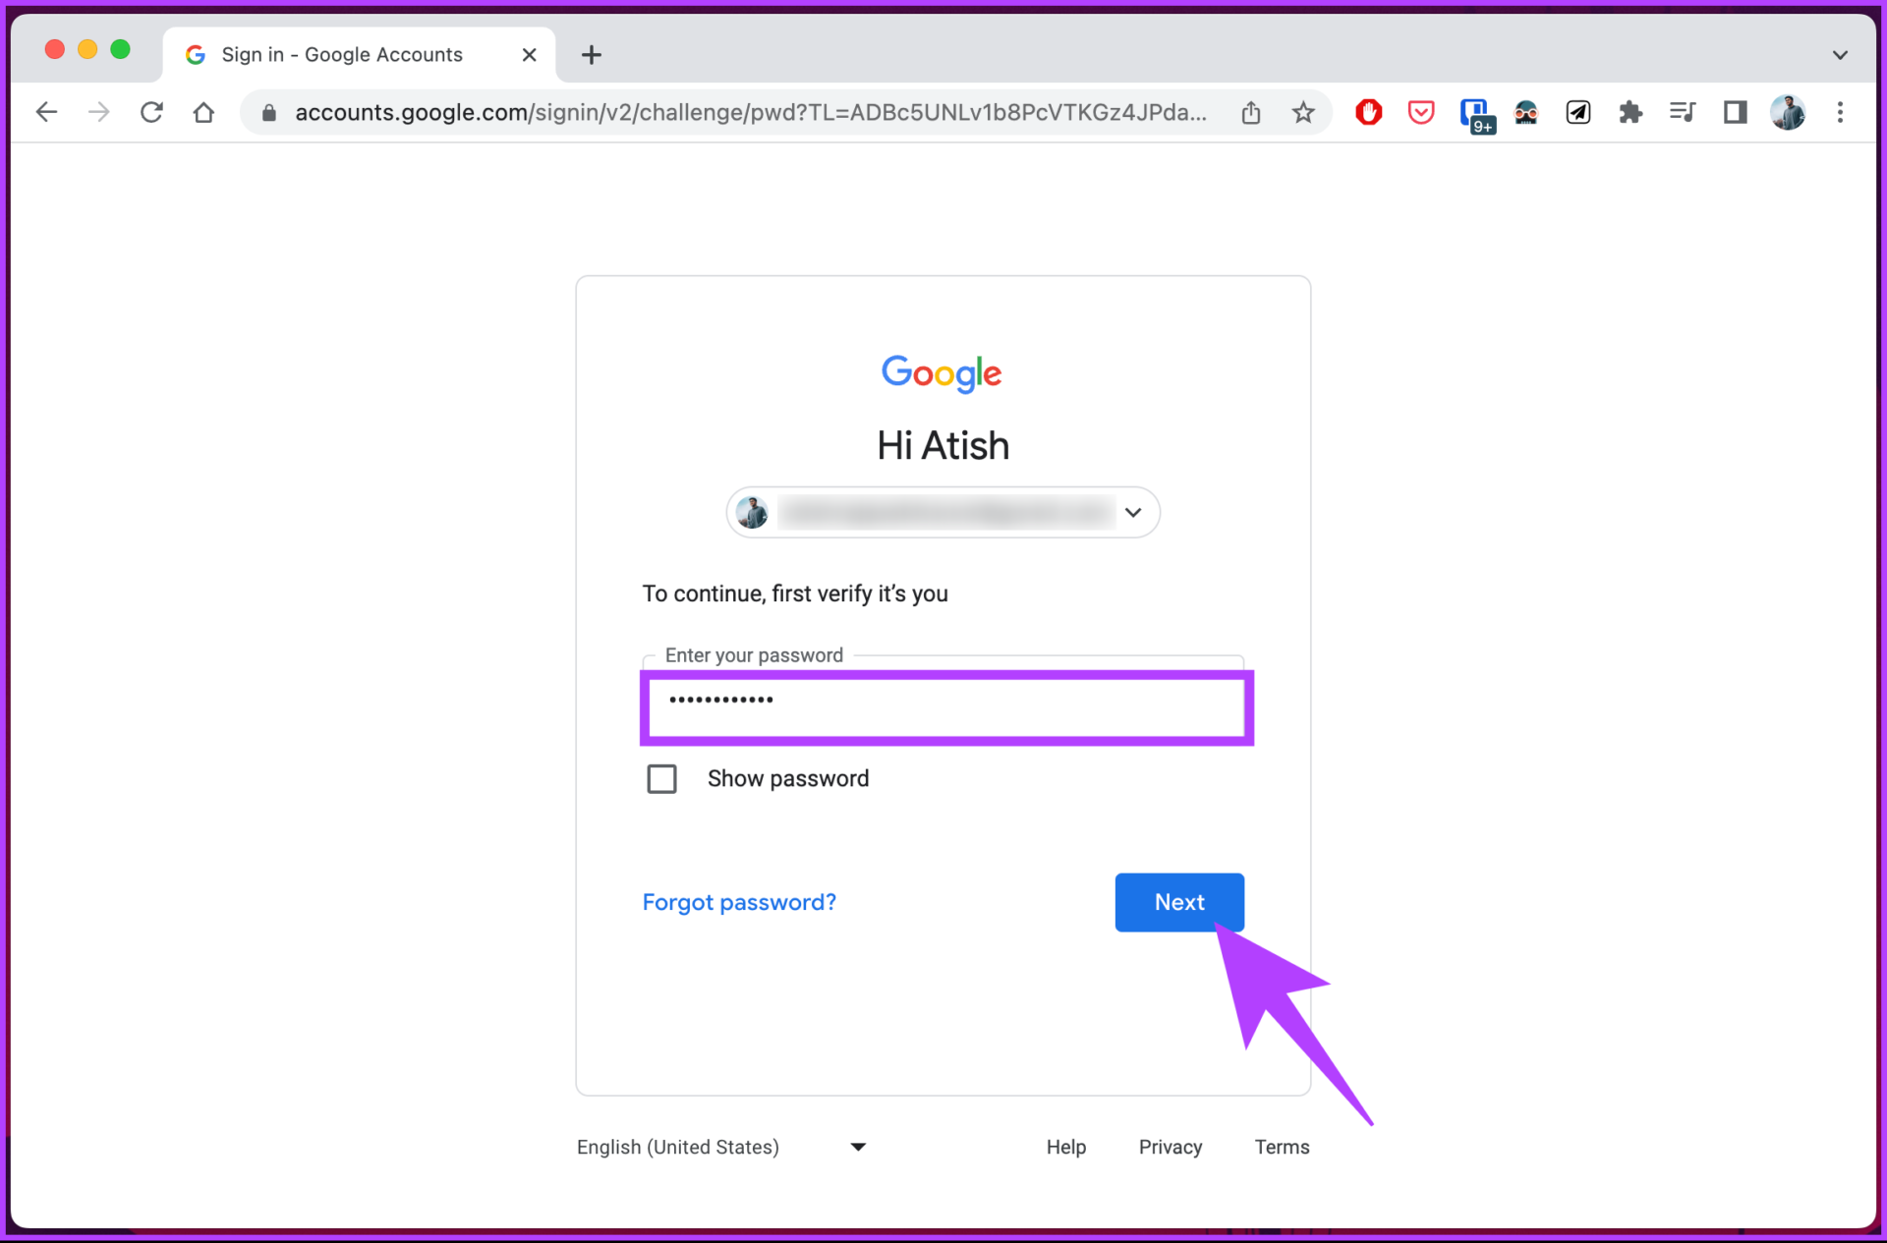Click the Google logo

(942, 373)
